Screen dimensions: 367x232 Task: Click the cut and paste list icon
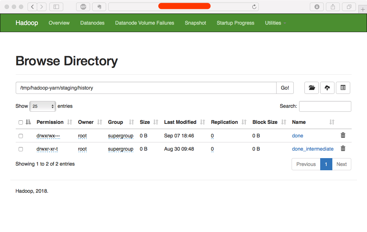click(343, 88)
